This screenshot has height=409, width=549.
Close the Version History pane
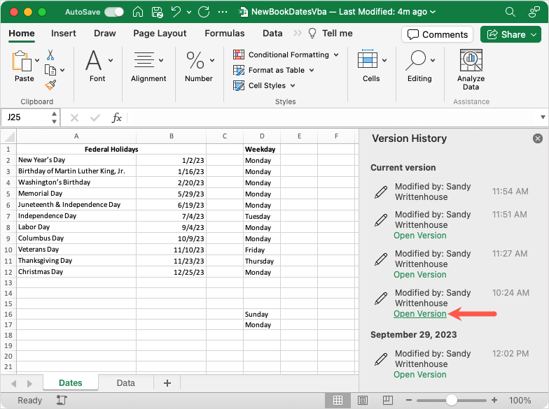(537, 138)
